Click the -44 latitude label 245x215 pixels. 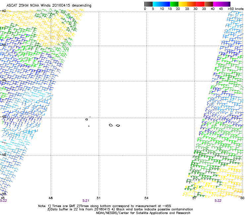click(3, 80)
